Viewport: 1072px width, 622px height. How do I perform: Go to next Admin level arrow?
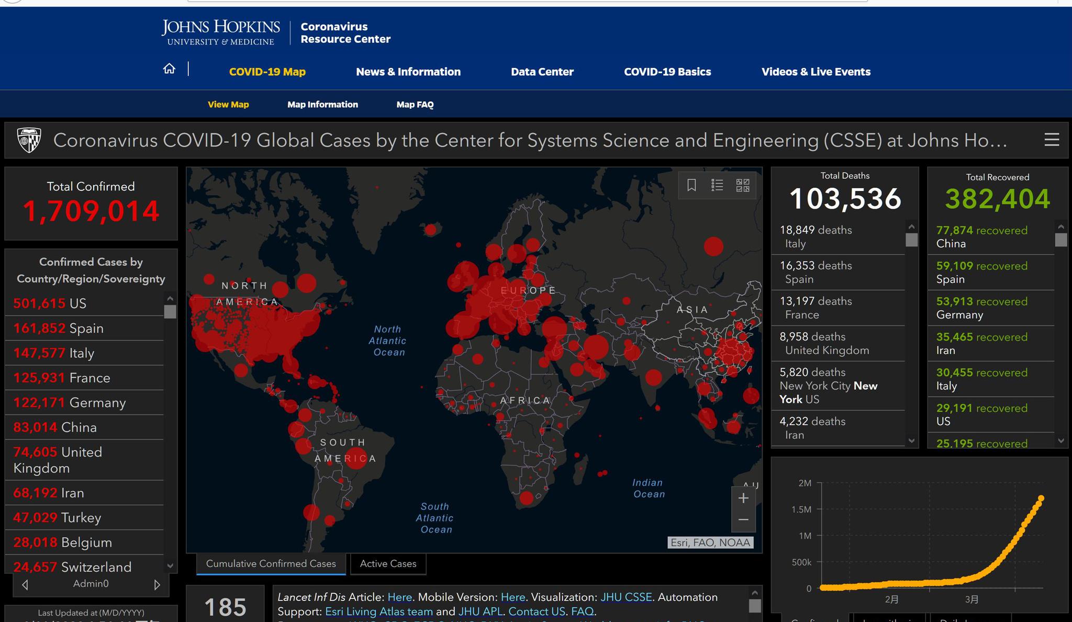point(157,584)
